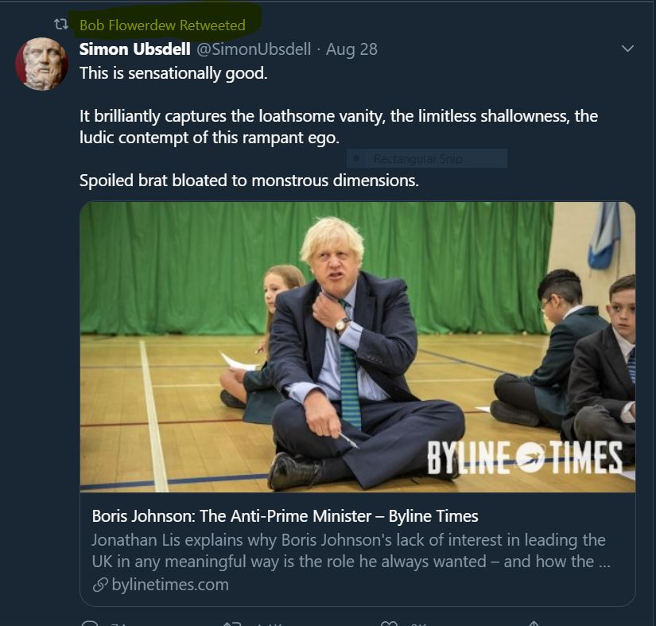Retweet using the bottom retweet icon
The width and height of the screenshot is (656, 626).
tap(231, 623)
